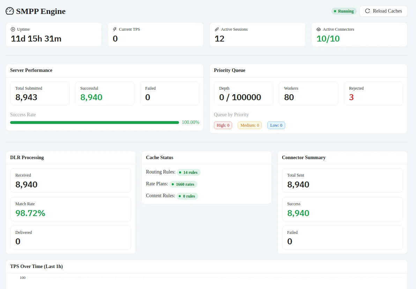Click the 0 rules content badge
The width and height of the screenshot is (416, 289).
187,196
